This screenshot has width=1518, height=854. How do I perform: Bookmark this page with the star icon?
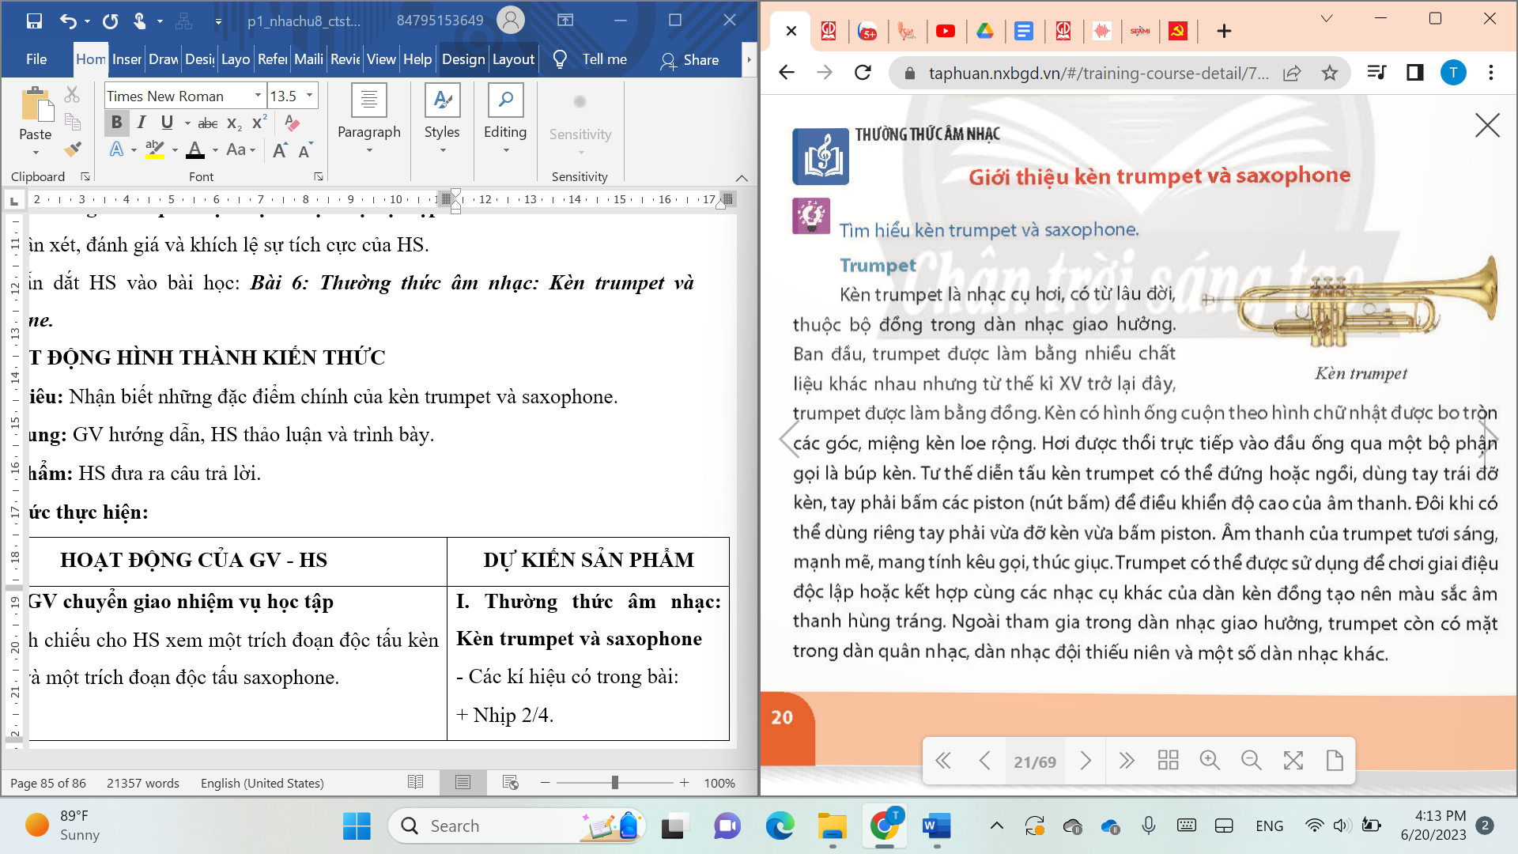tap(1330, 73)
